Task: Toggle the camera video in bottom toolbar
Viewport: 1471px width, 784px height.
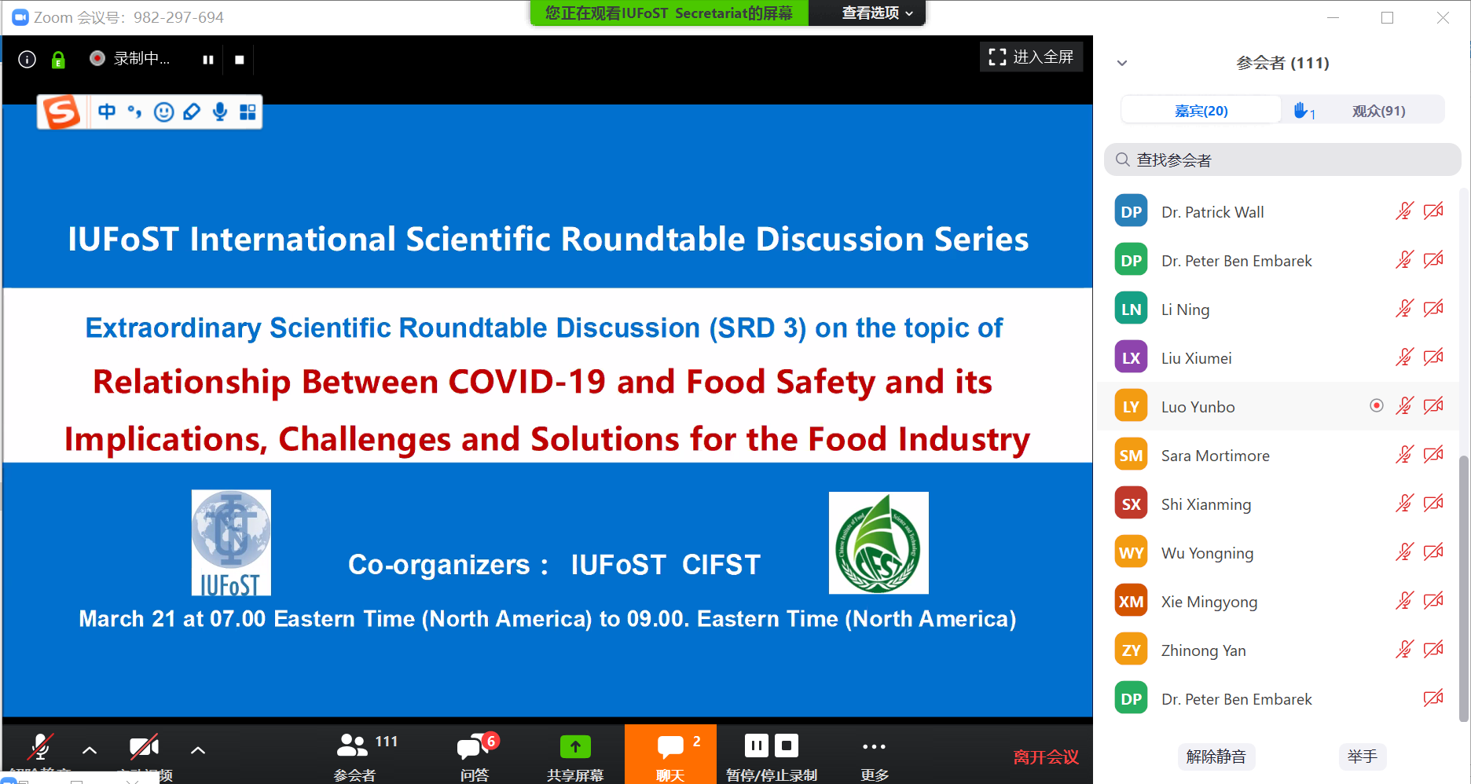Action: point(144,747)
